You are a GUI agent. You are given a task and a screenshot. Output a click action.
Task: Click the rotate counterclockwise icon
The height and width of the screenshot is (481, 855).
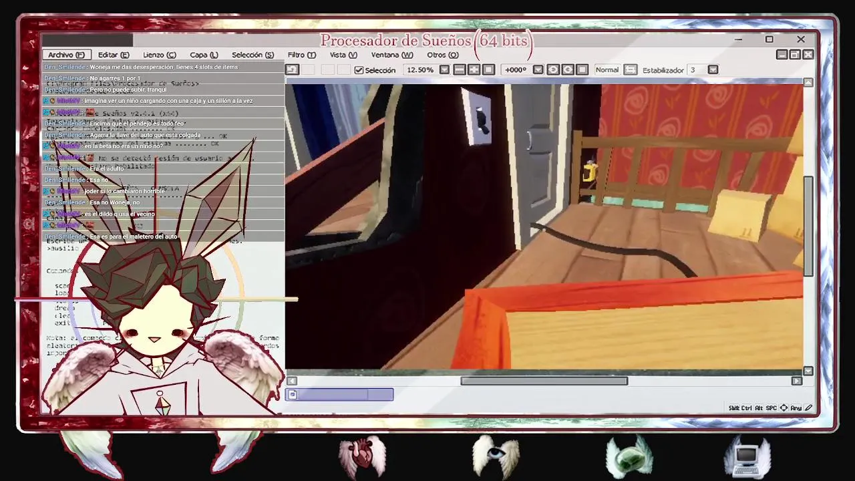(553, 69)
